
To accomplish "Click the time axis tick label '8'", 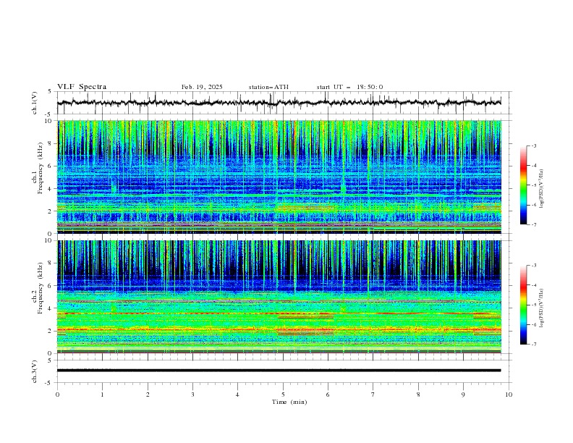I will [x=418, y=395].
